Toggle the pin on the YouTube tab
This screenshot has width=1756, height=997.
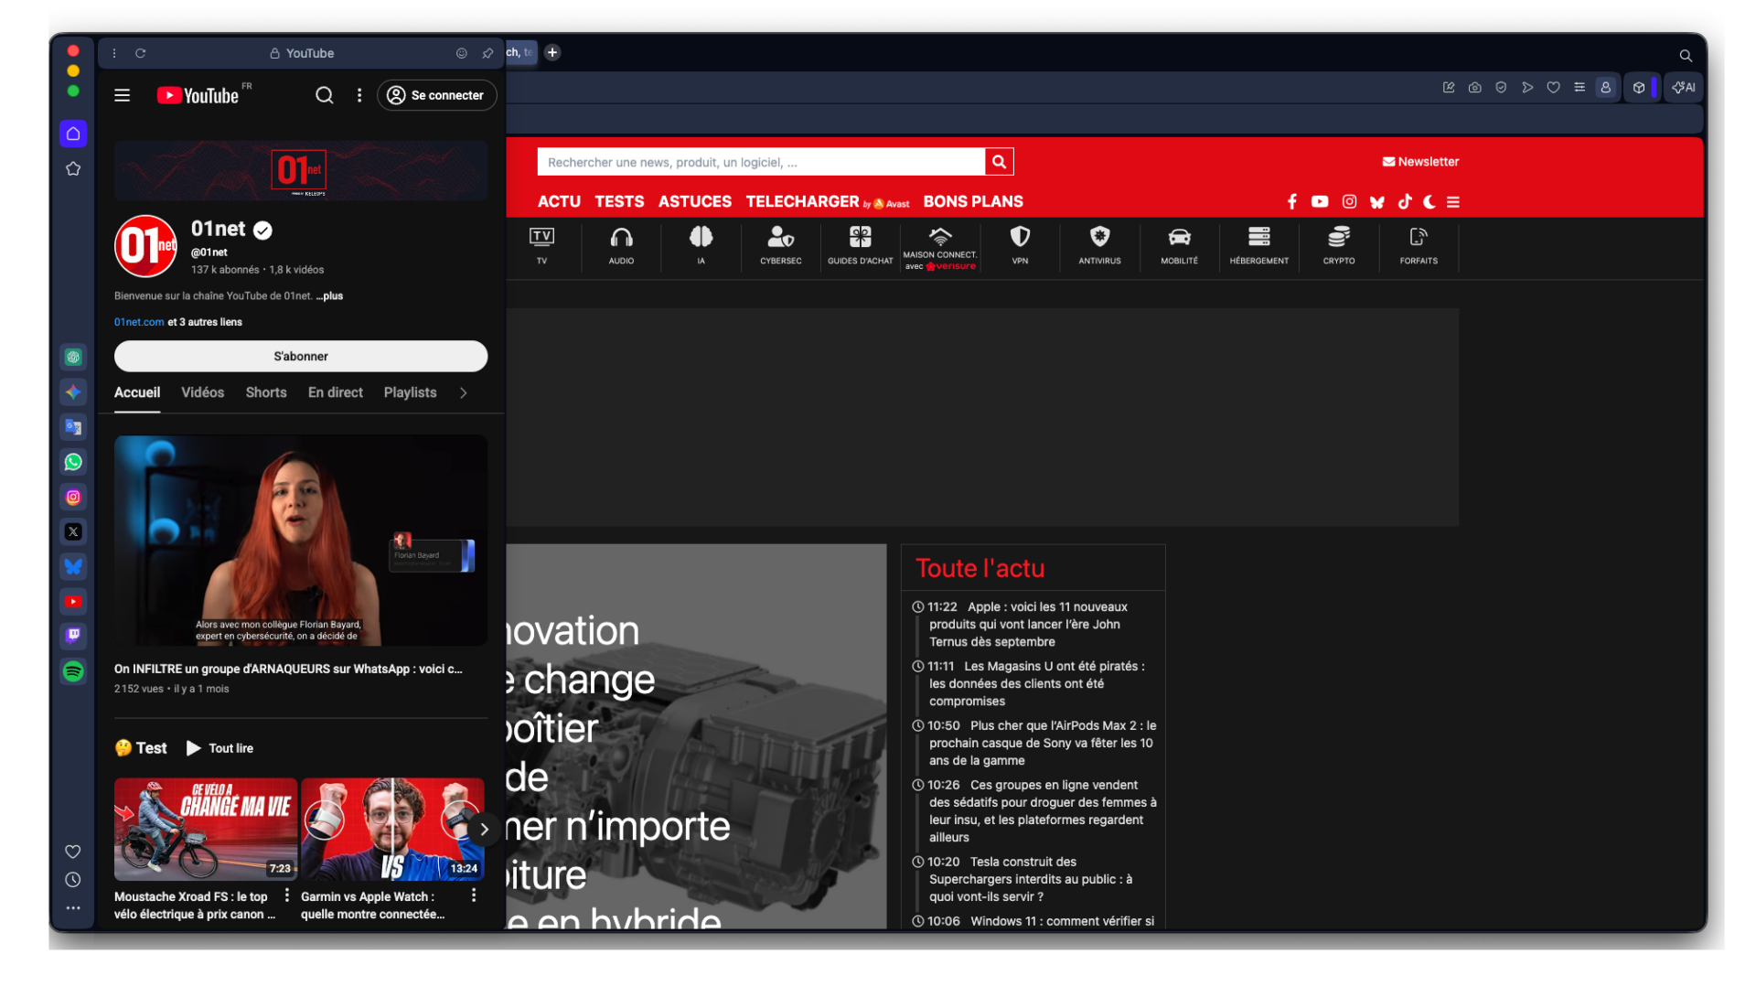[488, 53]
